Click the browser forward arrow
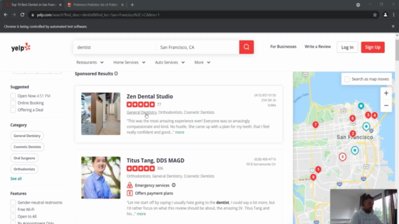This screenshot has height=224, width=399. [x=14, y=15]
